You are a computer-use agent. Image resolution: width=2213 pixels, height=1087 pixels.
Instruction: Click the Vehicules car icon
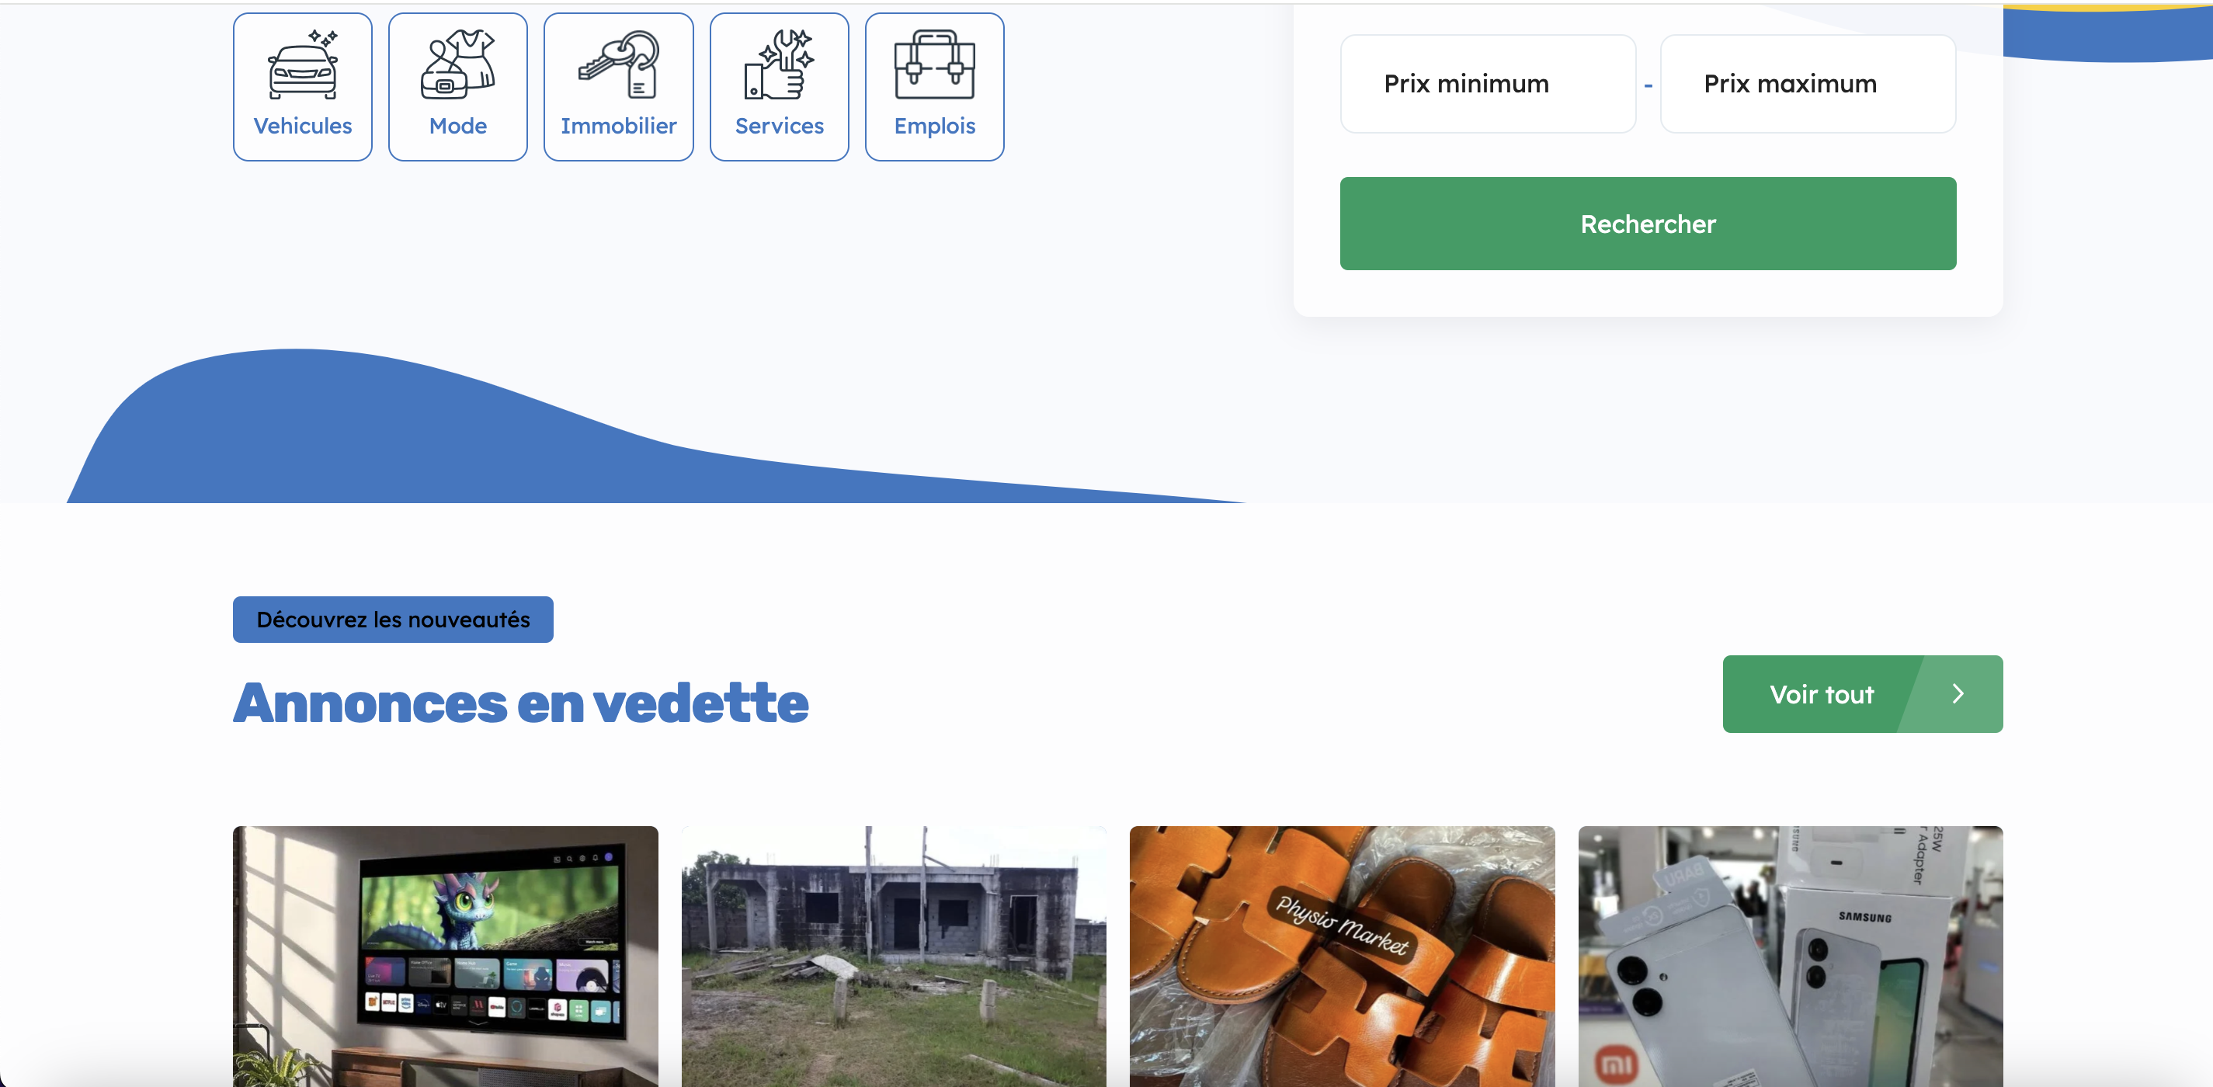pyautogui.click(x=302, y=64)
